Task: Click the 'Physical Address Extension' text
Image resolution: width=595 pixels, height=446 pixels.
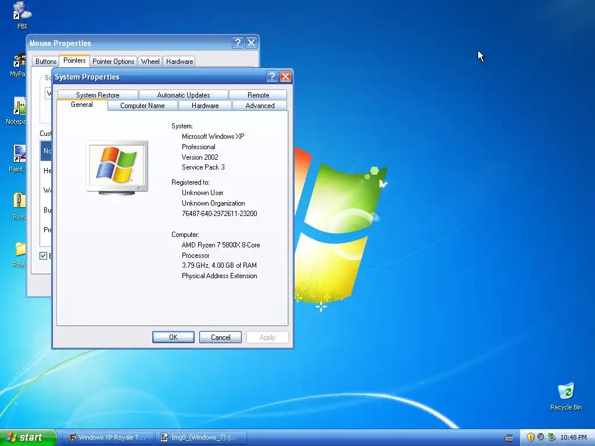Action: (x=219, y=276)
